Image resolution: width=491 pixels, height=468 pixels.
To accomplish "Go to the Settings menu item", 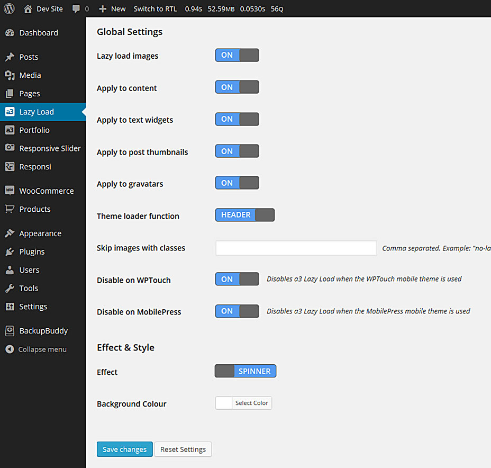I will click(x=33, y=307).
